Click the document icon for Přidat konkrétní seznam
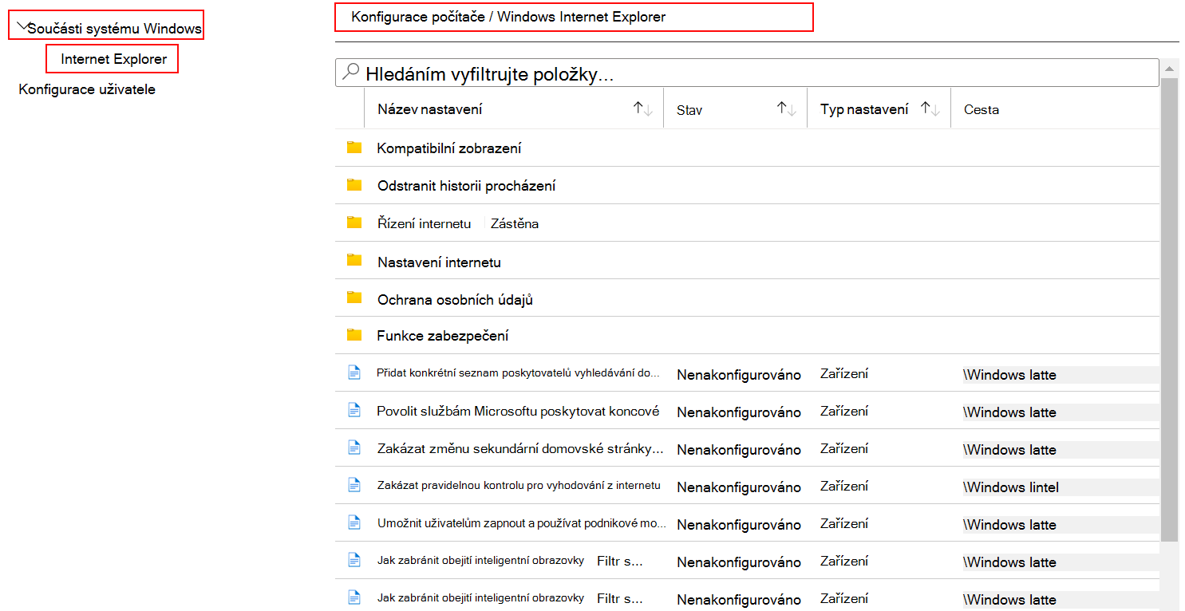Viewport: 1185px width, 611px height. point(354,373)
